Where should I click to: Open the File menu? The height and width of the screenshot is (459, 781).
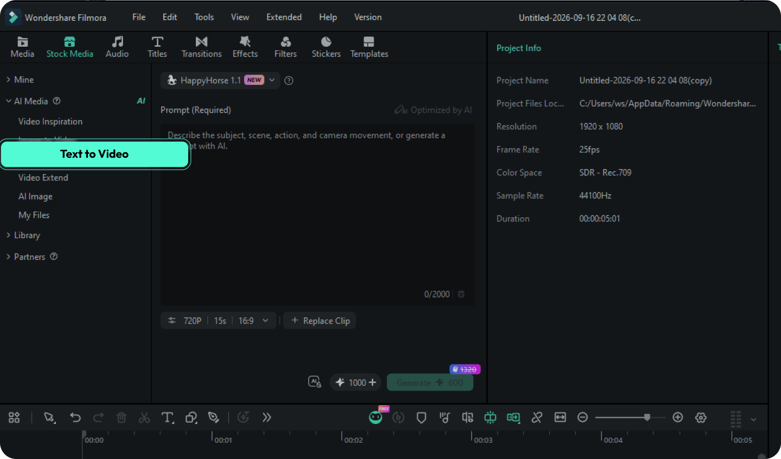click(139, 17)
